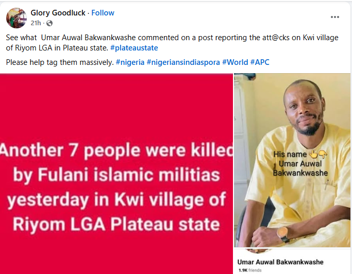
Task: Open Glory Goodluck's profile name link
Action: 58,12
